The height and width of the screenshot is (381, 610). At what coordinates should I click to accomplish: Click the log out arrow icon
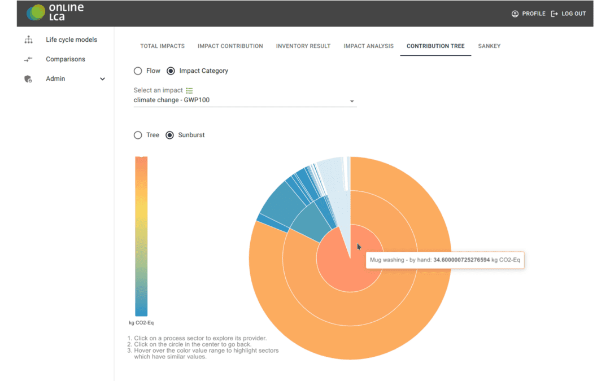pos(554,14)
